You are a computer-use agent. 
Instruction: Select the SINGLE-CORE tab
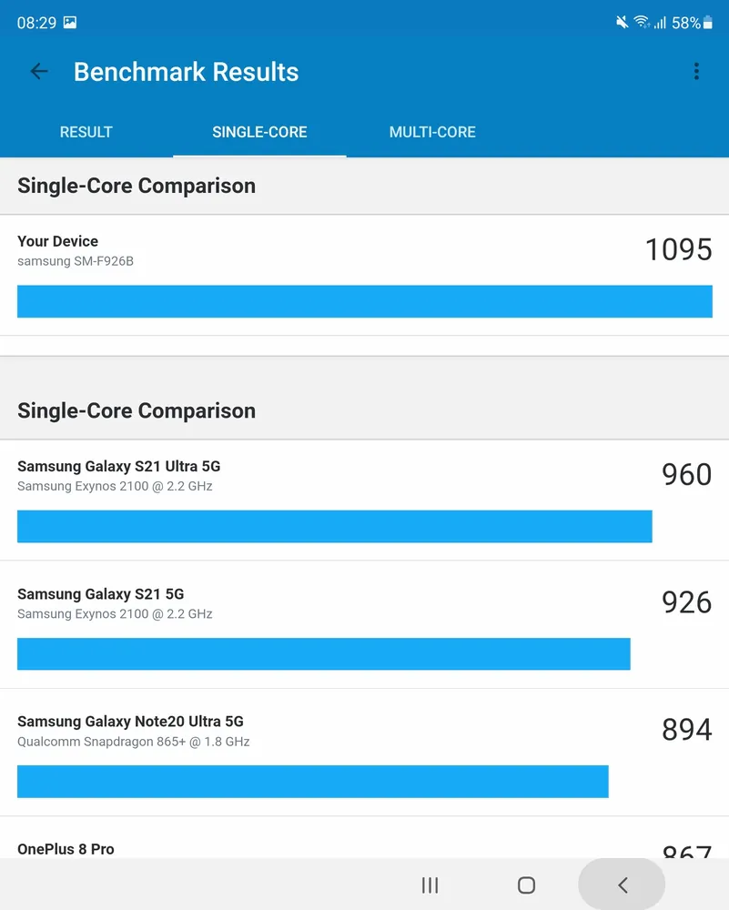click(259, 132)
